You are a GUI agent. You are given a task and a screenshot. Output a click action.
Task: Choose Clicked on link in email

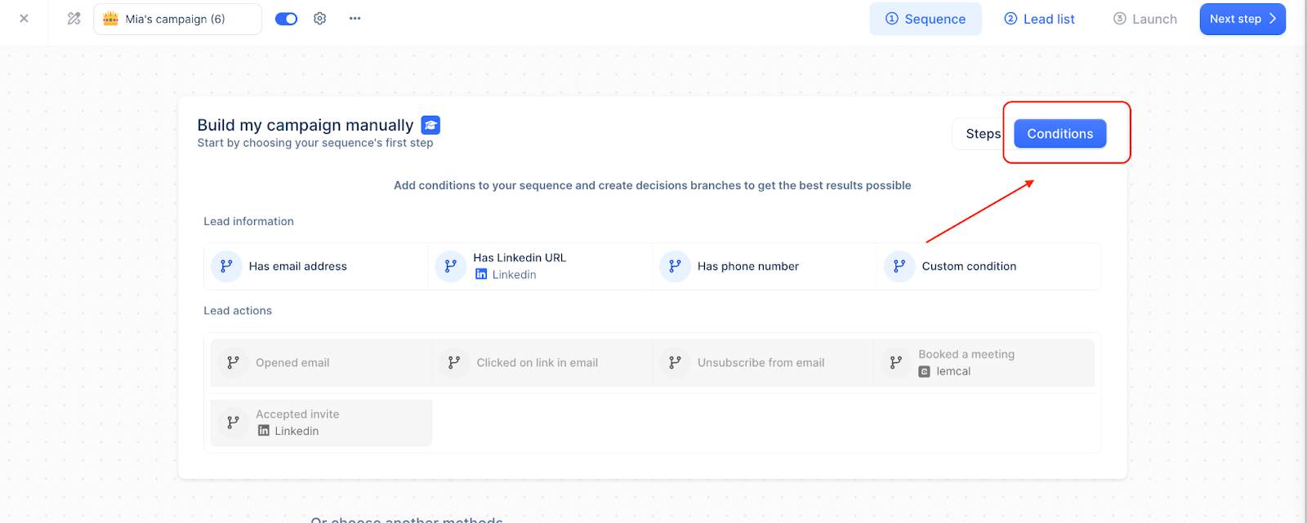[x=542, y=363]
